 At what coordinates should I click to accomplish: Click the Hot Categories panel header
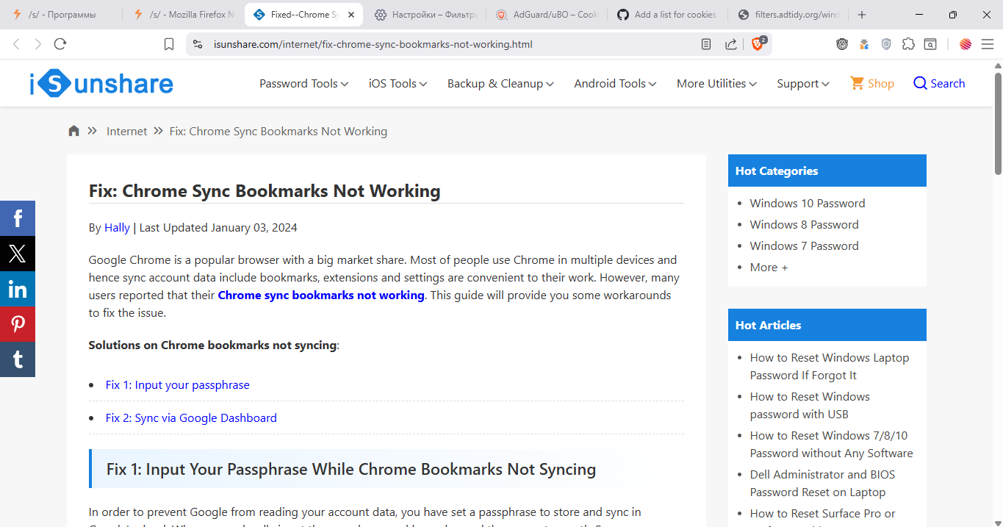[x=827, y=171]
